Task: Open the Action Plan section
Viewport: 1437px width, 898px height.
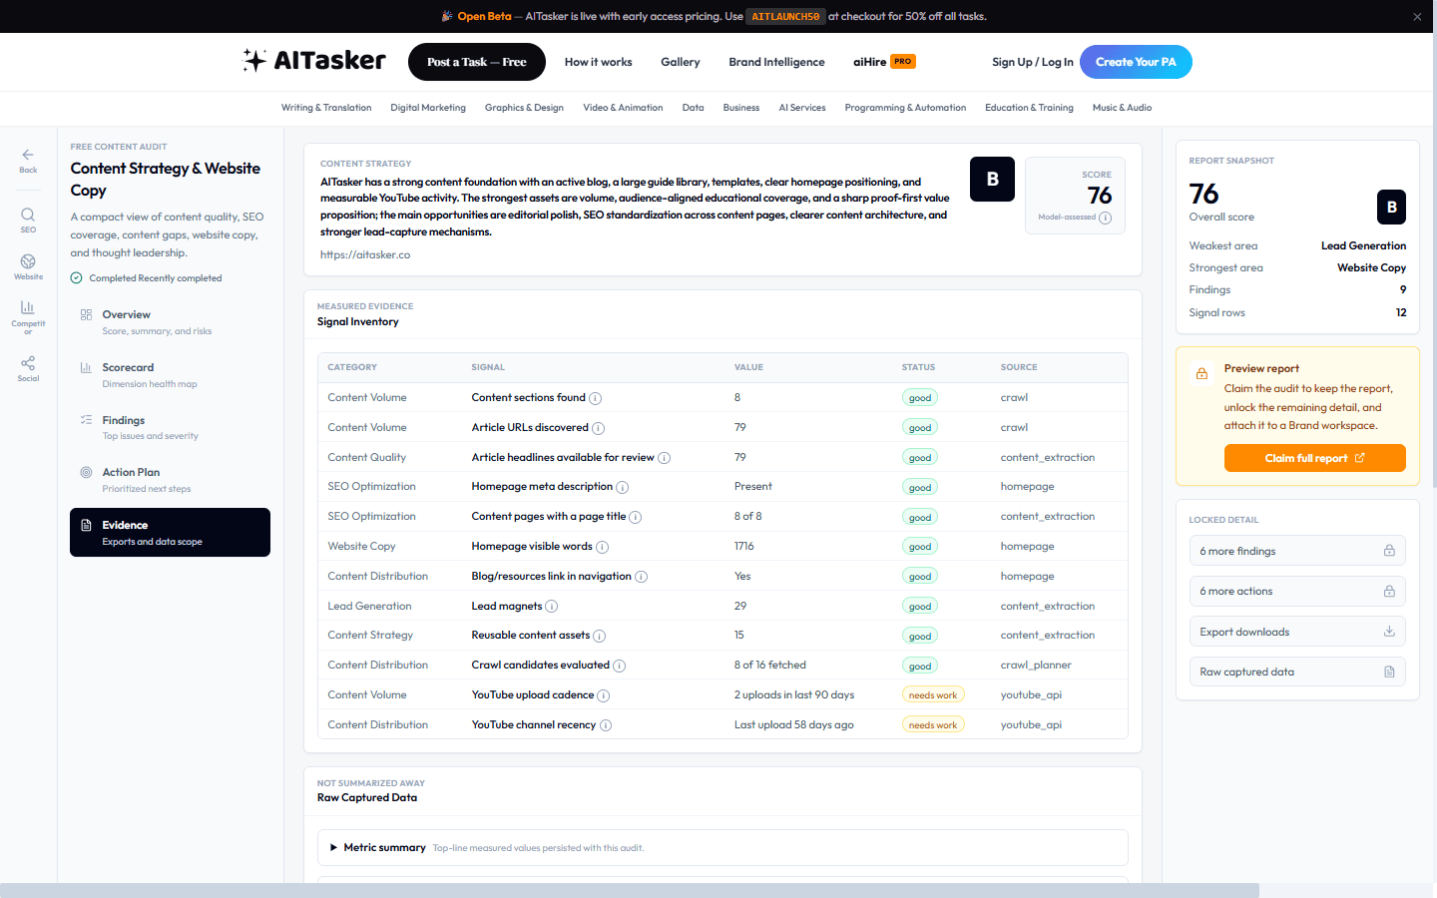Action: coord(170,479)
